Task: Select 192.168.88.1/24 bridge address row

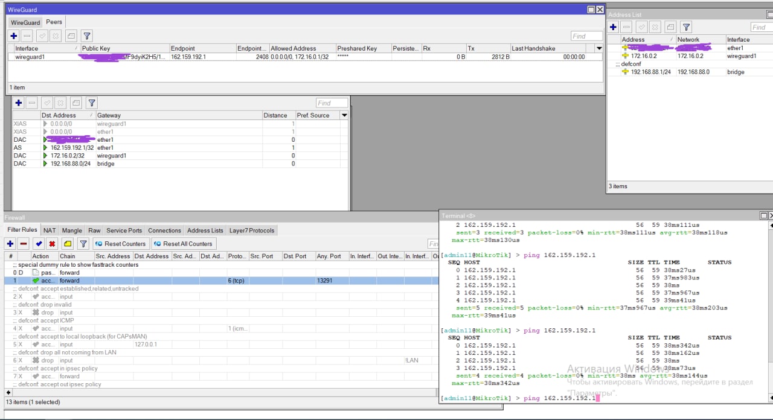Action: pyautogui.click(x=690, y=72)
